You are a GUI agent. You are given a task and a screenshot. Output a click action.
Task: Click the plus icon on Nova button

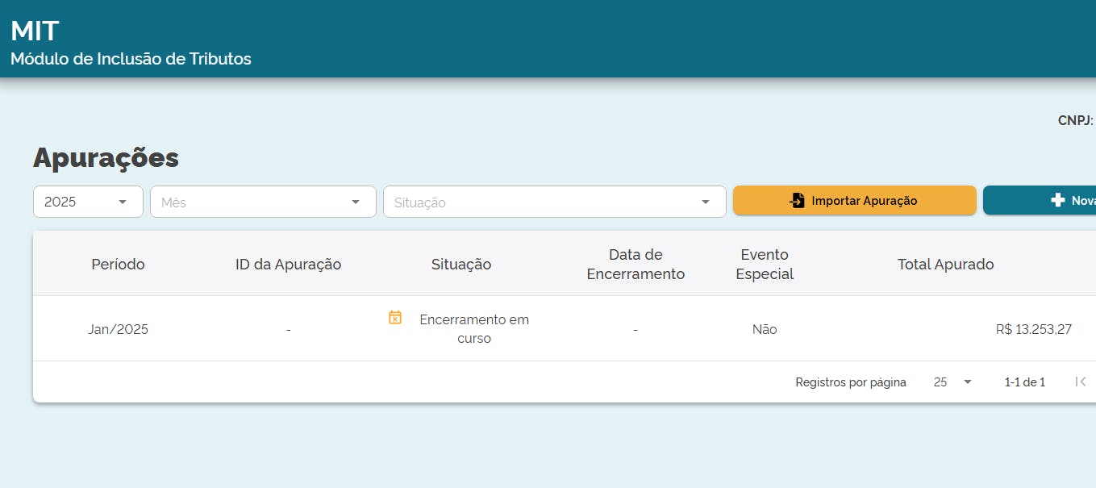point(1058,200)
